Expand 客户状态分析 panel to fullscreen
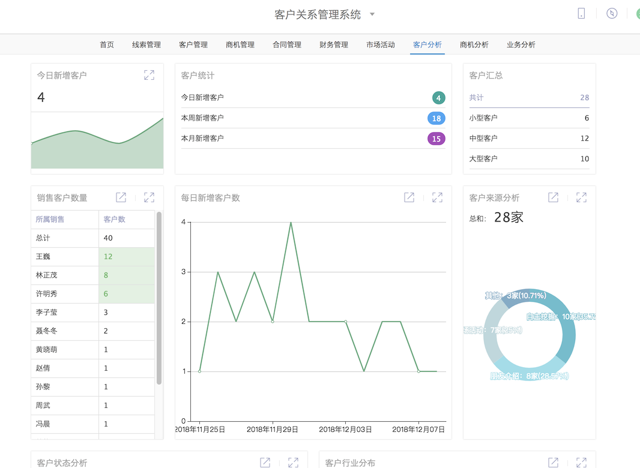The width and height of the screenshot is (640, 468). pyautogui.click(x=293, y=462)
